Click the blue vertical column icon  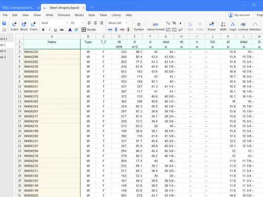116,30
